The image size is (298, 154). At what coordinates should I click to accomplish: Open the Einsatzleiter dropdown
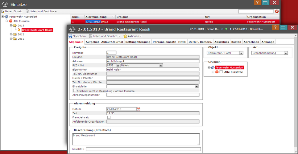[197, 87]
